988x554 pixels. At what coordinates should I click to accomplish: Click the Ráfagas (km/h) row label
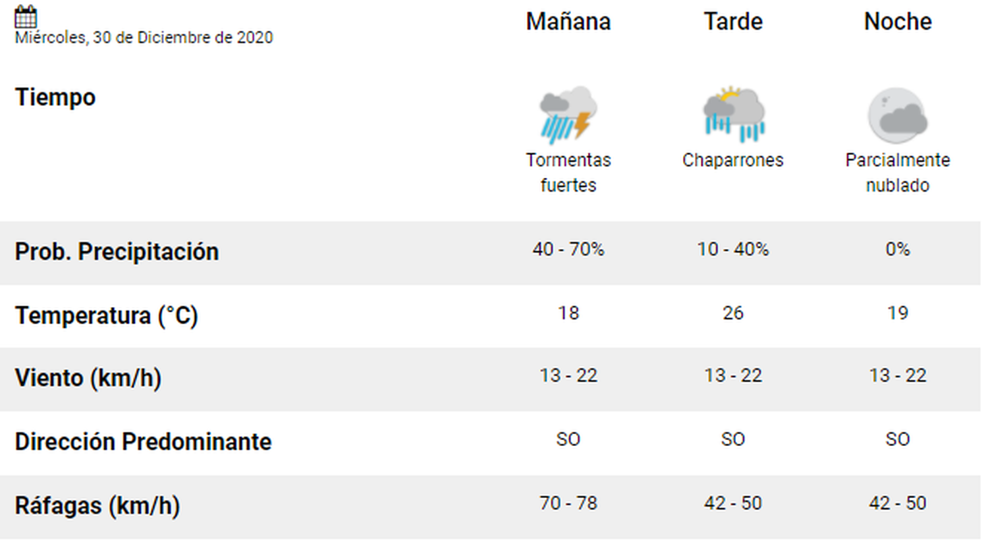[97, 506]
